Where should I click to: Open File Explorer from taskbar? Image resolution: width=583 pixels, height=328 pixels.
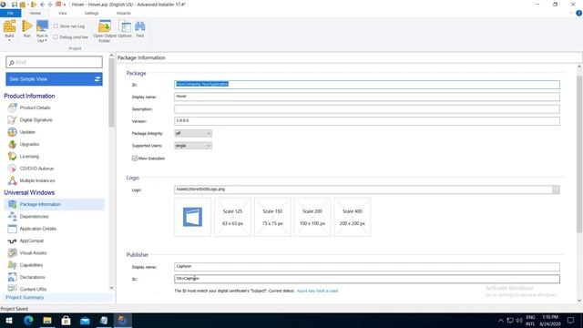[x=47, y=320]
